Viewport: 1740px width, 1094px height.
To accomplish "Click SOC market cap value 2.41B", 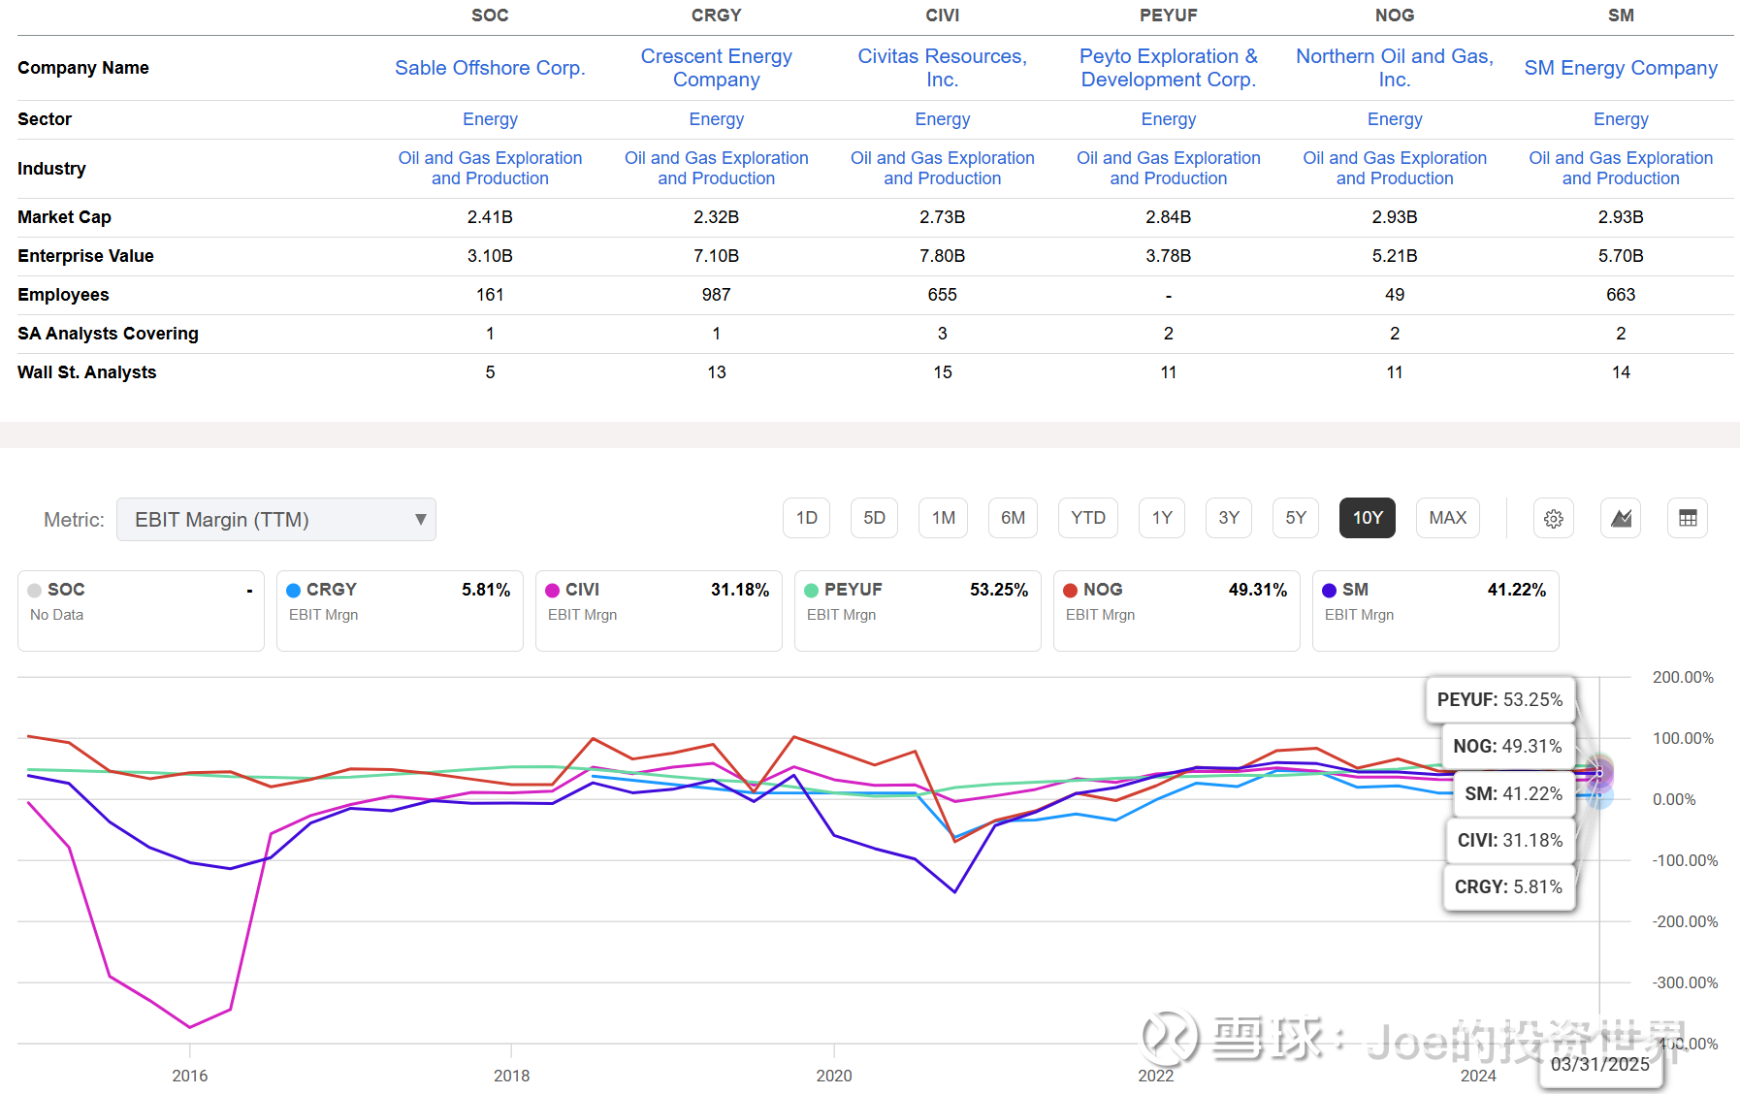I will point(490,217).
